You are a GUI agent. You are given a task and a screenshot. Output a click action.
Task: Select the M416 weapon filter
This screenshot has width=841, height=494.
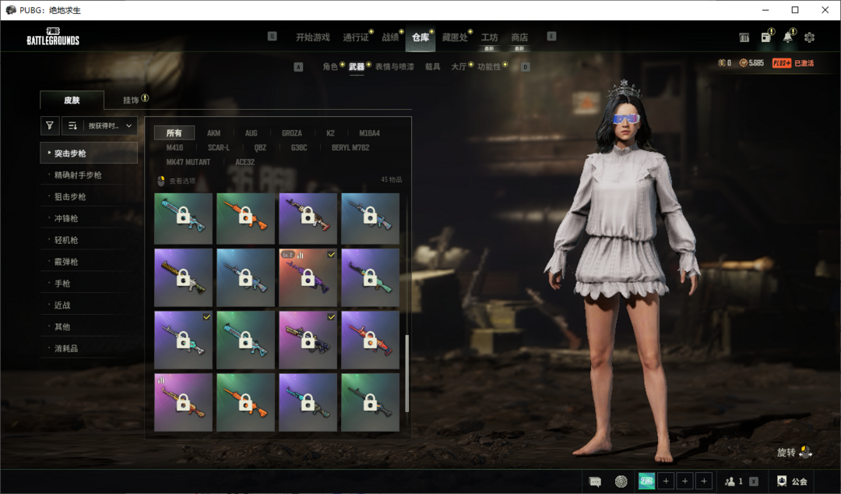click(174, 147)
